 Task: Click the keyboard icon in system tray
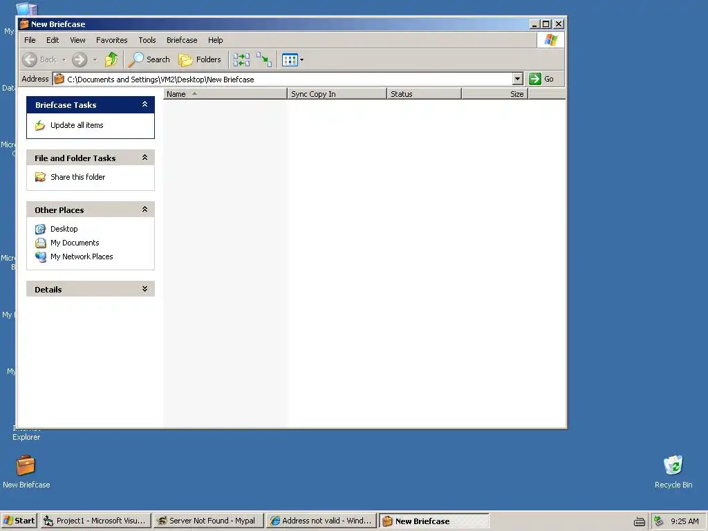(x=640, y=521)
